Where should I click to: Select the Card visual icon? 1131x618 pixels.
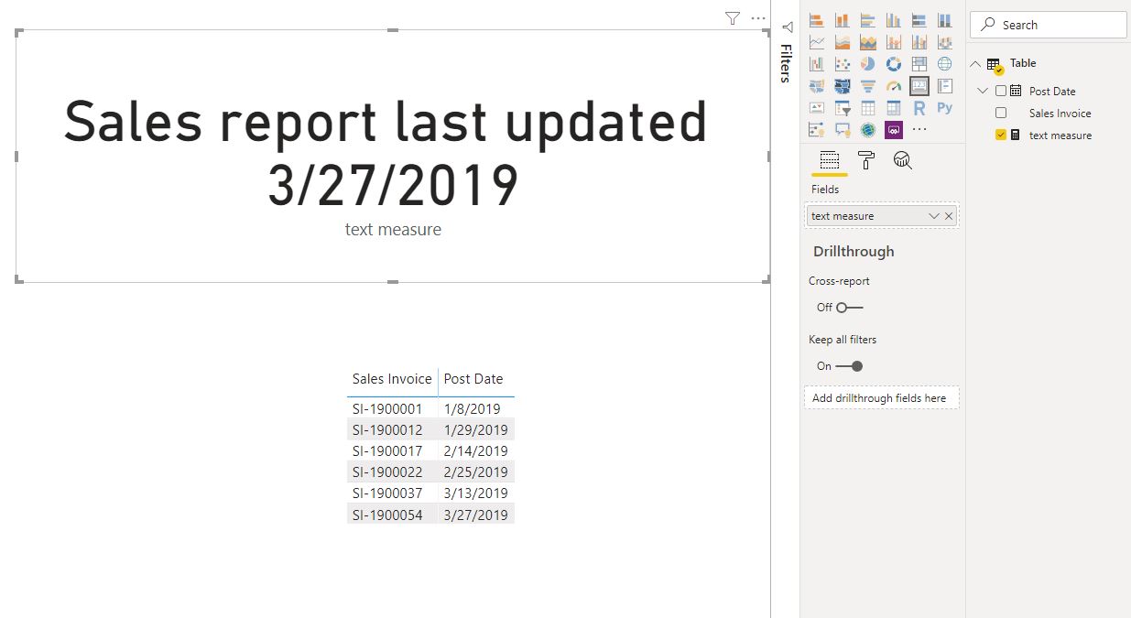(x=919, y=86)
